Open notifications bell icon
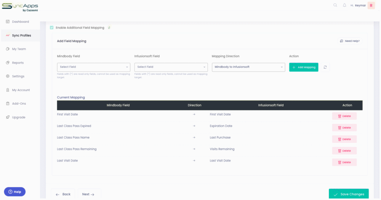The height and width of the screenshot is (200, 381). coord(344,5)
